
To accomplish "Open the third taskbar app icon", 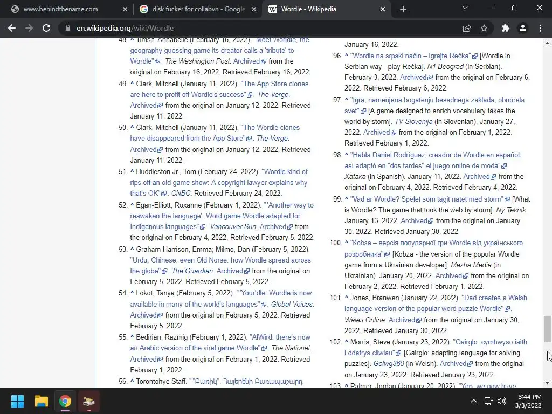I will (x=89, y=401).
